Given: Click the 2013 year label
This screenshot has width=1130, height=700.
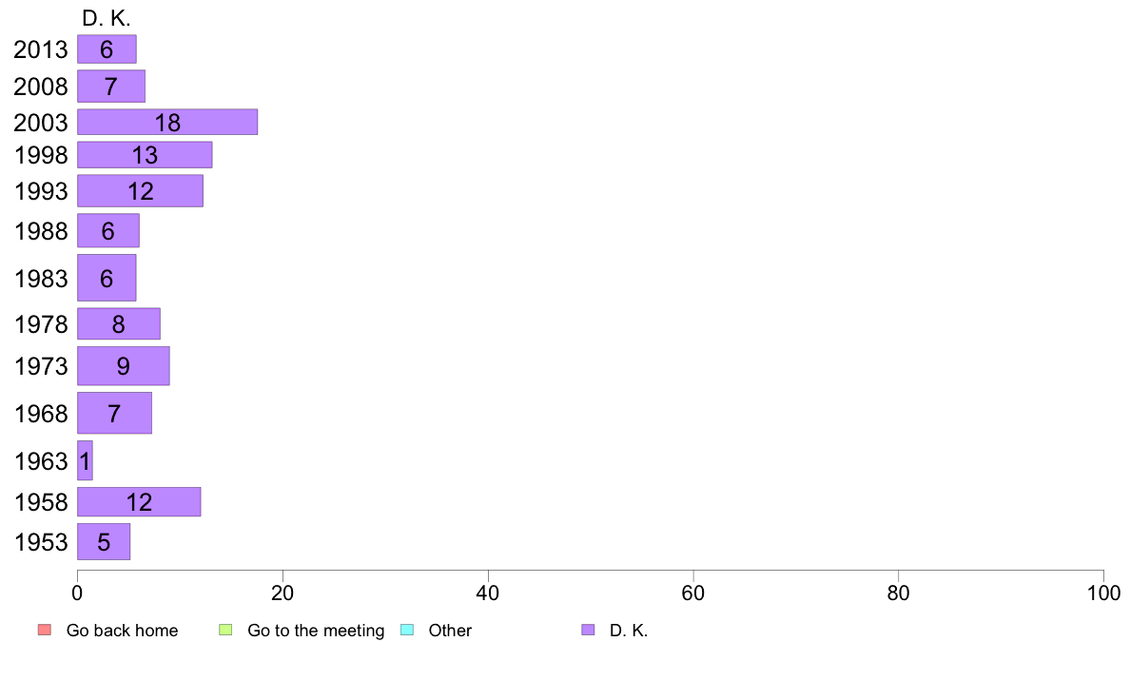Looking at the screenshot, I should pos(40,49).
